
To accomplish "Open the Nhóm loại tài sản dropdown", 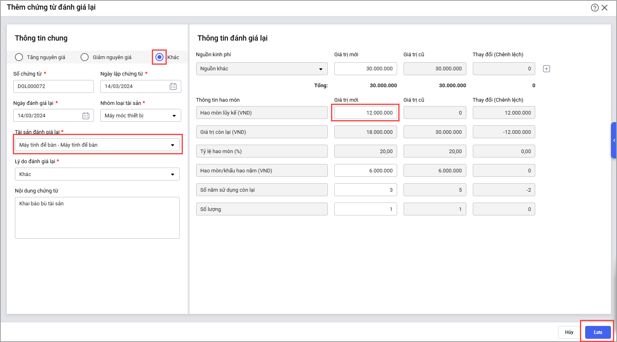I will pos(141,115).
